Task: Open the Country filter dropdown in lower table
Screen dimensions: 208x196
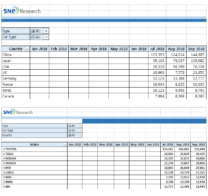Action: point(80,135)
